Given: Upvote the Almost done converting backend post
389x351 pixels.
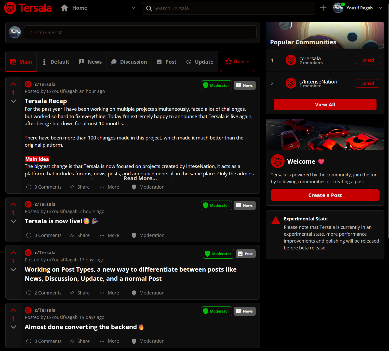Looking at the screenshot, I should pos(14,310).
